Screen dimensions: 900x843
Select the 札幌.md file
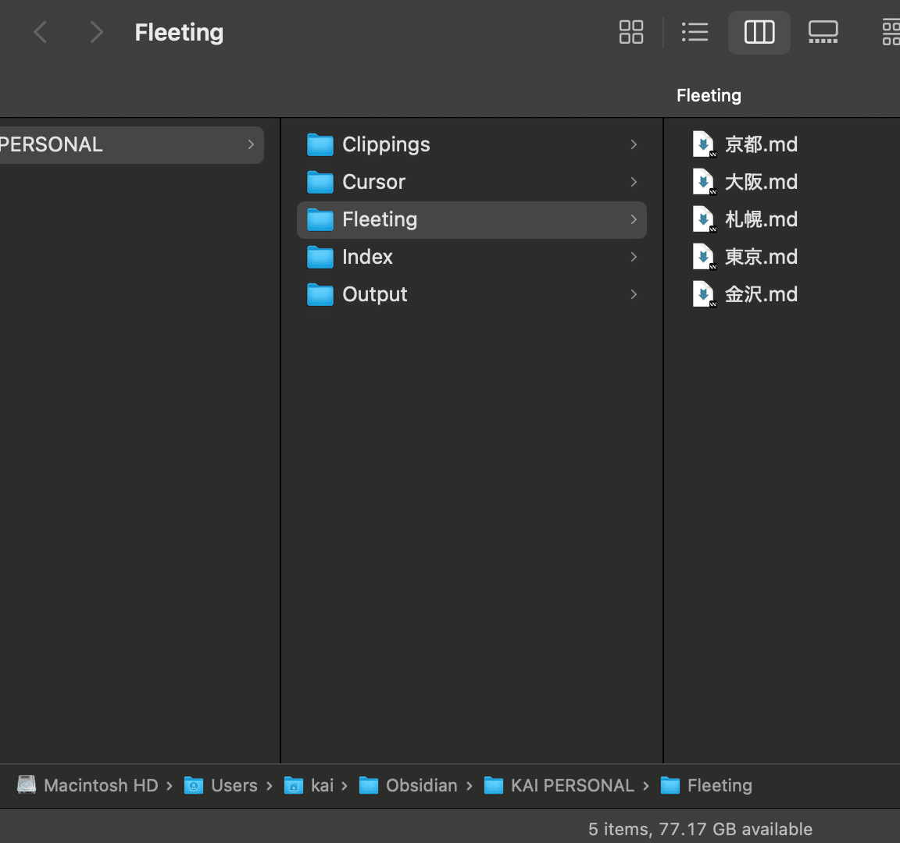761,219
